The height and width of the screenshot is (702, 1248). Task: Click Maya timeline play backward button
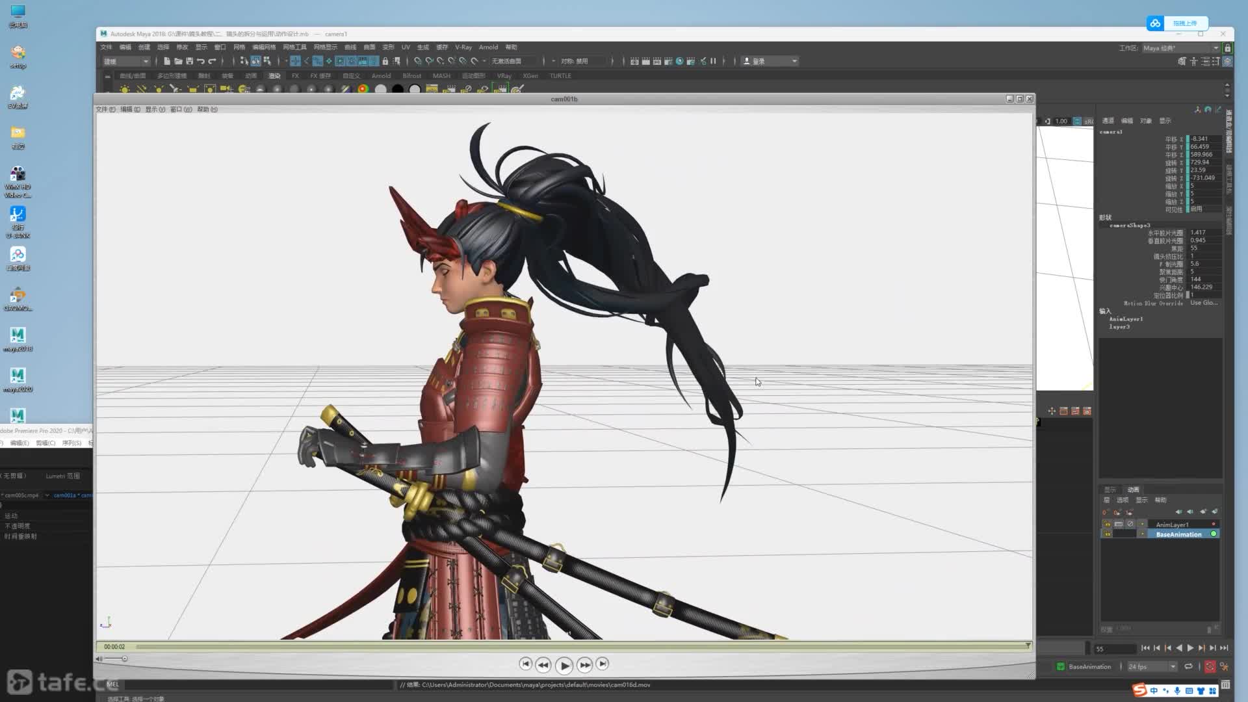[x=1179, y=648]
